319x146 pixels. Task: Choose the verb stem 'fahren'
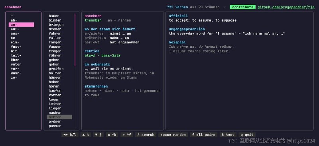coord(55,33)
